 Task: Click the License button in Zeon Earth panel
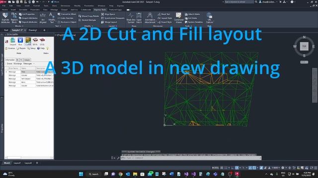(10, 48)
